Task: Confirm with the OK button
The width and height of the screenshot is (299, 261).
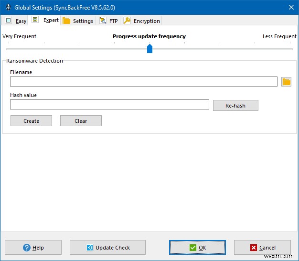Action: coord(197,248)
